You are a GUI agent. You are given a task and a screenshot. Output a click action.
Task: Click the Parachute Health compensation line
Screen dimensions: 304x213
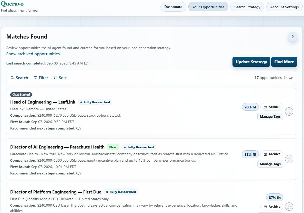(103, 160)
